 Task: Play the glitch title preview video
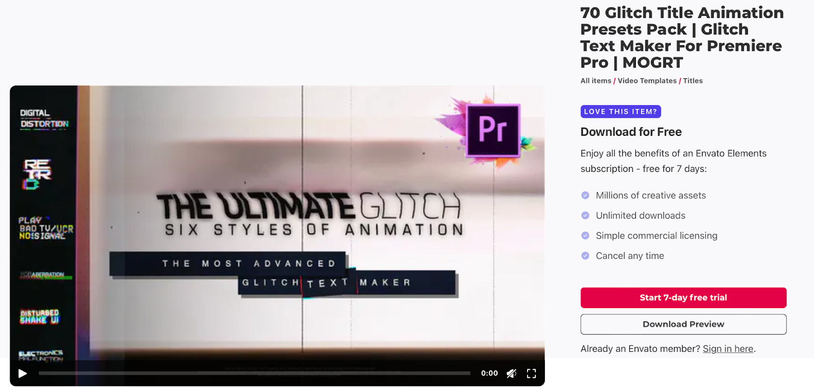pos(22,373)
